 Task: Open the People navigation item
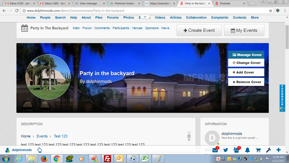(x=45, y=17)
